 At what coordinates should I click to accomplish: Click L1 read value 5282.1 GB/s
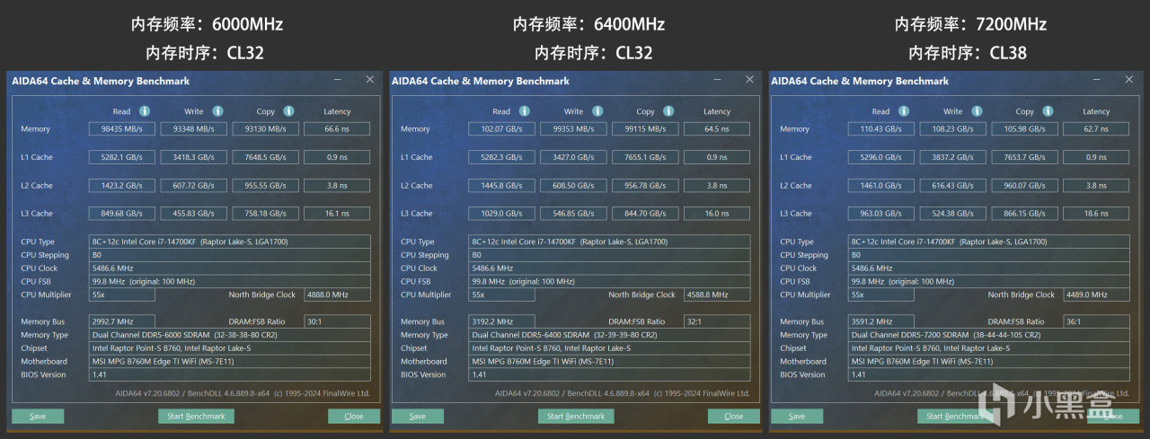pyautogui.click(x=122, y=157)
